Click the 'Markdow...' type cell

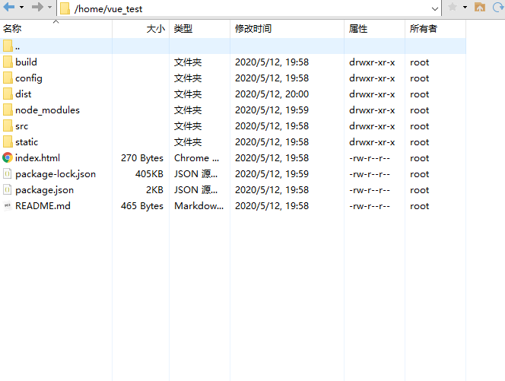199,206
